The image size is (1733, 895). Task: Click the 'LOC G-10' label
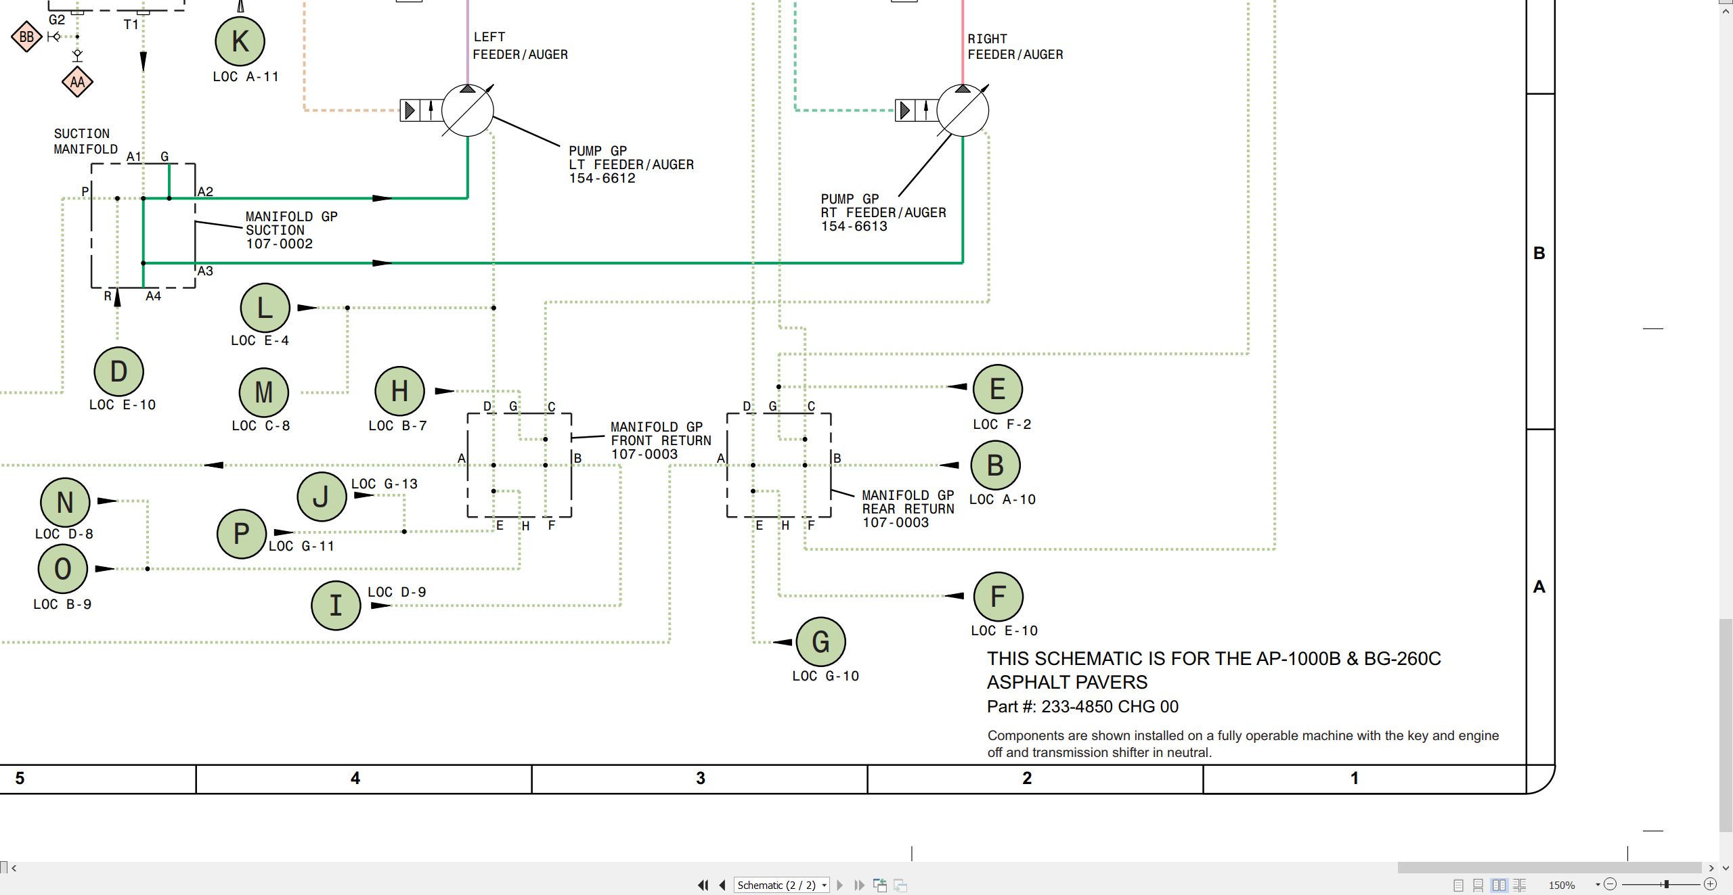pos(825,676)
